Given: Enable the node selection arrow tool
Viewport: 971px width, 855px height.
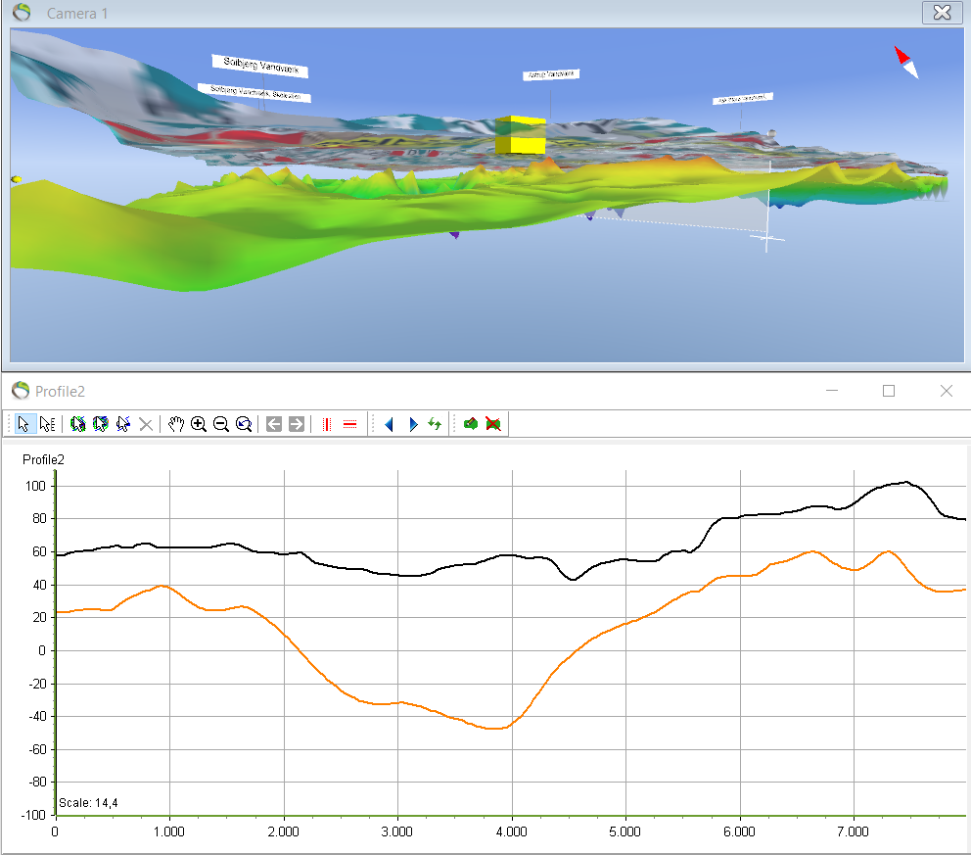Looking at the screenshot, I should click(x=46, y=423).
